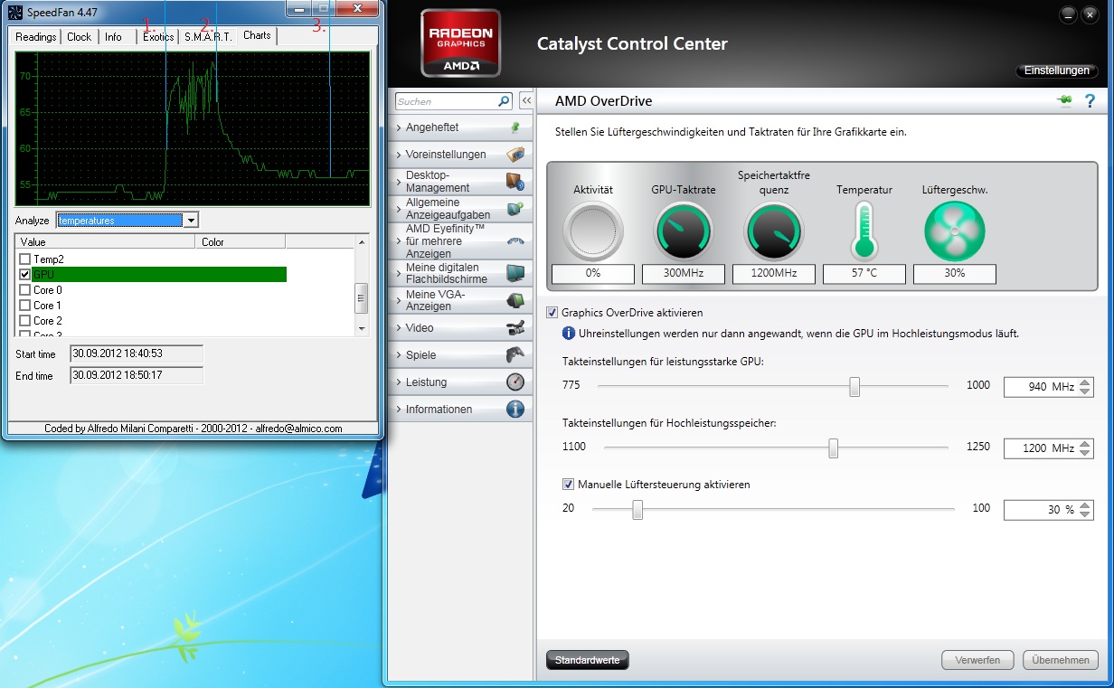Click the memory clock slider handle
The image size is (1114, 688).
pos(834,448)
